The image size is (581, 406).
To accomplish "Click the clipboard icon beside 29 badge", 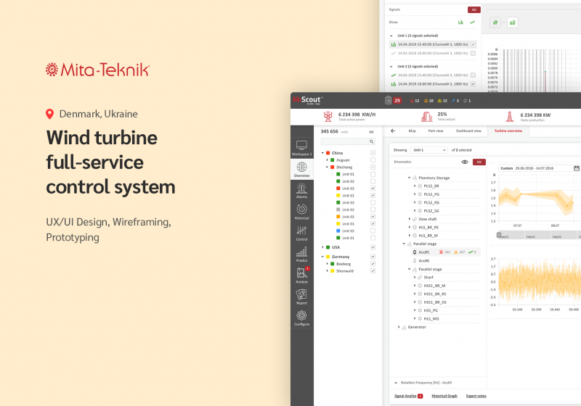I will coord(388,100).
